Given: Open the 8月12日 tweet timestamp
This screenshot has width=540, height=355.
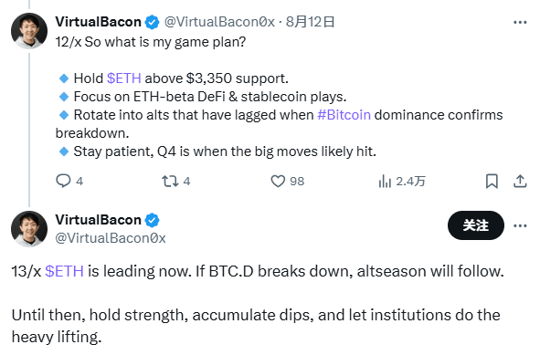Looking at the screenshot, I should click(310, 22).
